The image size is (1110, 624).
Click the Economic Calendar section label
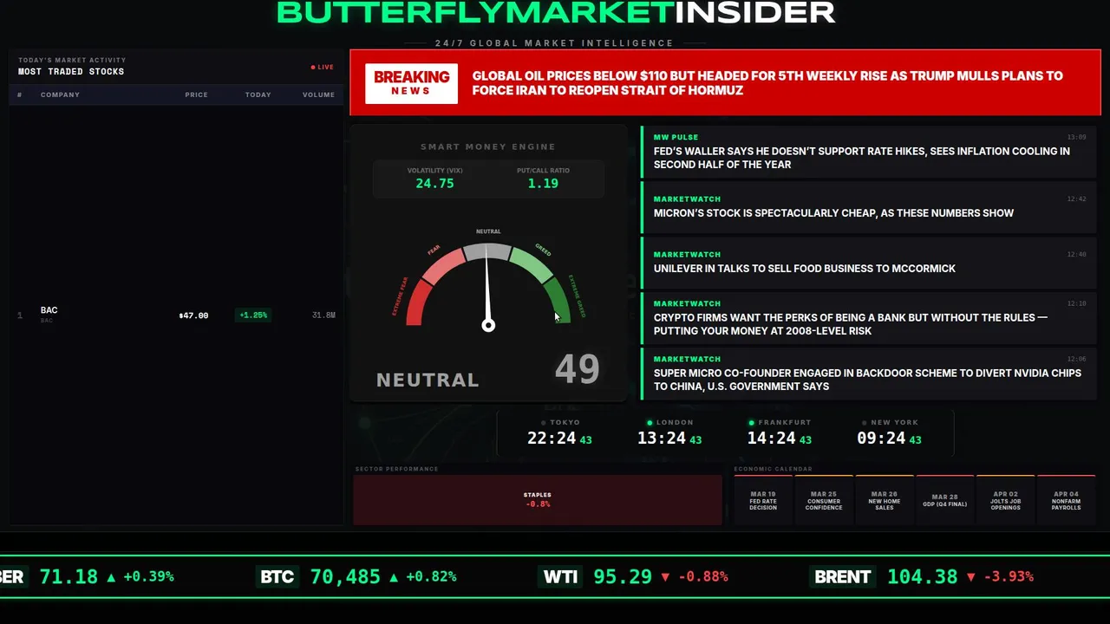pyautogui.click(x=774, y=469)
